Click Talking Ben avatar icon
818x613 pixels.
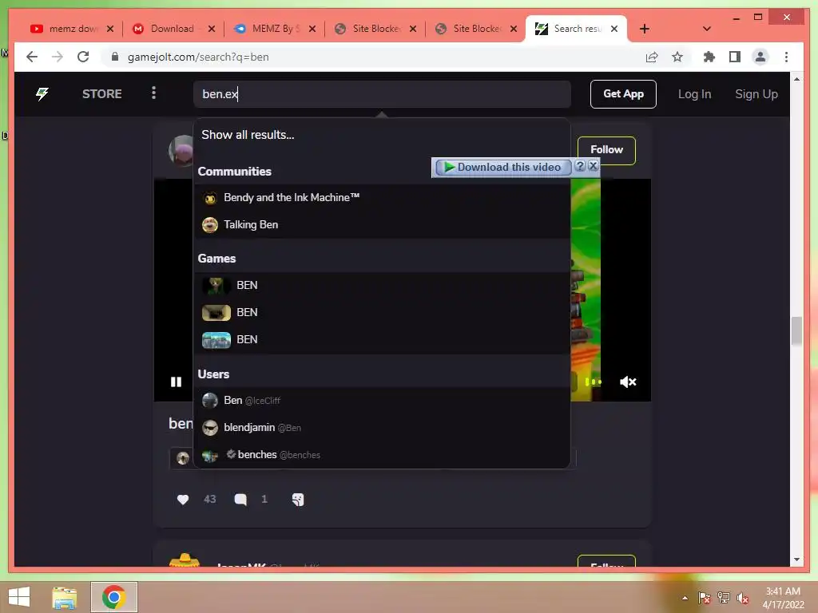coord(210,224)
